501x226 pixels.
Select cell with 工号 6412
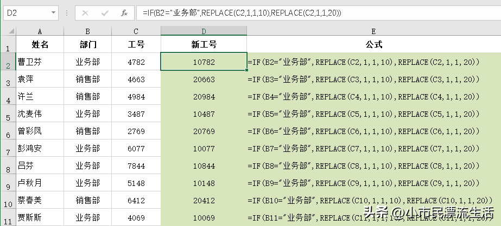pos(136,200)
